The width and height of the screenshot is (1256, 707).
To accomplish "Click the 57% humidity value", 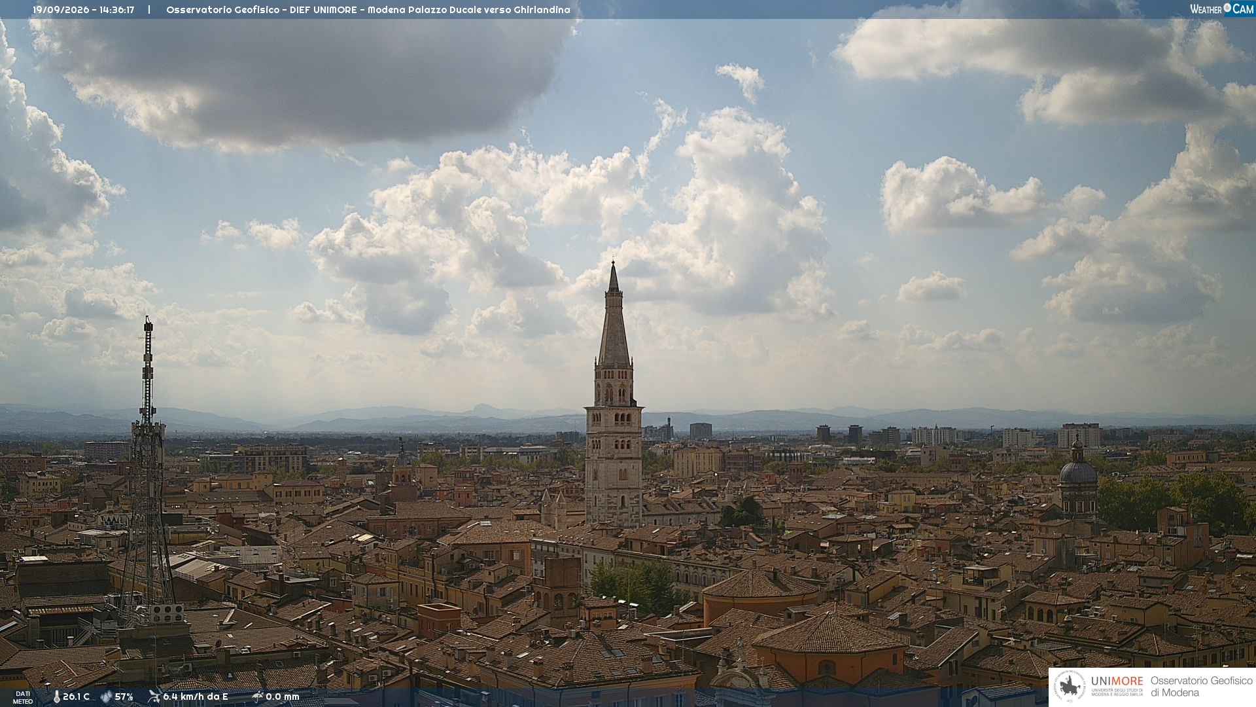I will [x=124, y=697].
